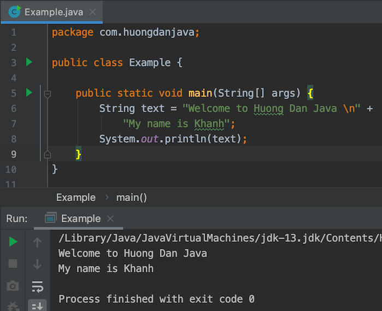Click the void keyword on line 5
Viewport: 382px width, 311px height.
(x=170, y=93)
